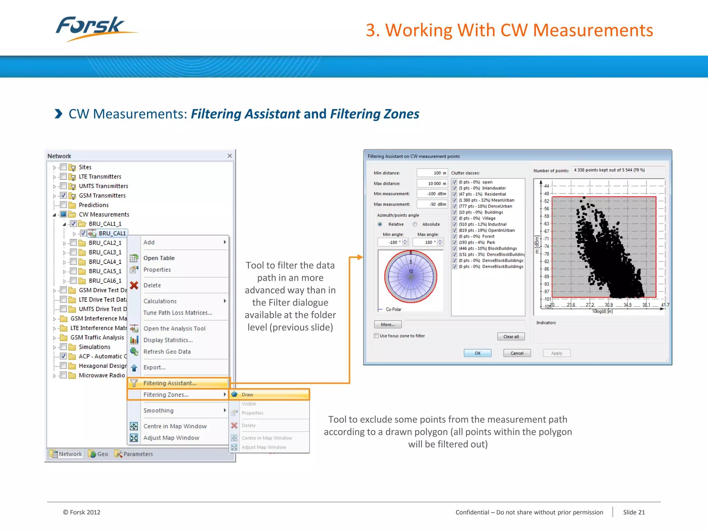Click the Export arrow icon
708x531 pixels.
tap(134, 368)
